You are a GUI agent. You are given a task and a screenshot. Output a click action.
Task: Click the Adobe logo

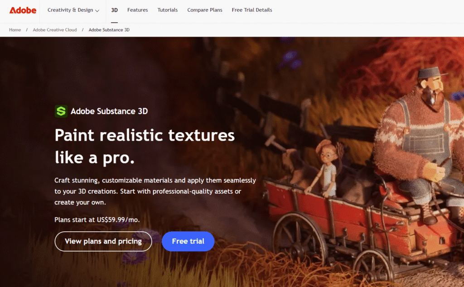tap(23, 10)
